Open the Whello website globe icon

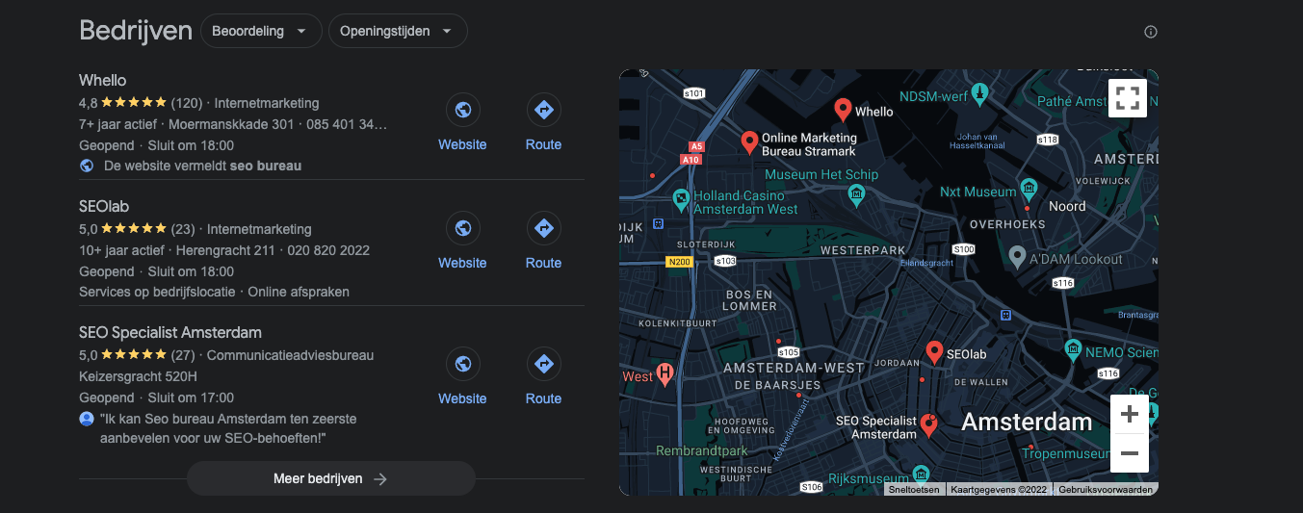[462, 110]
